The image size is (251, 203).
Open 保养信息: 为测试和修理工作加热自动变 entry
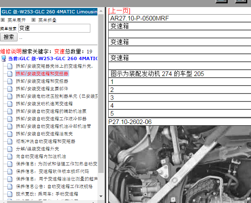click(x=57, y=164)
